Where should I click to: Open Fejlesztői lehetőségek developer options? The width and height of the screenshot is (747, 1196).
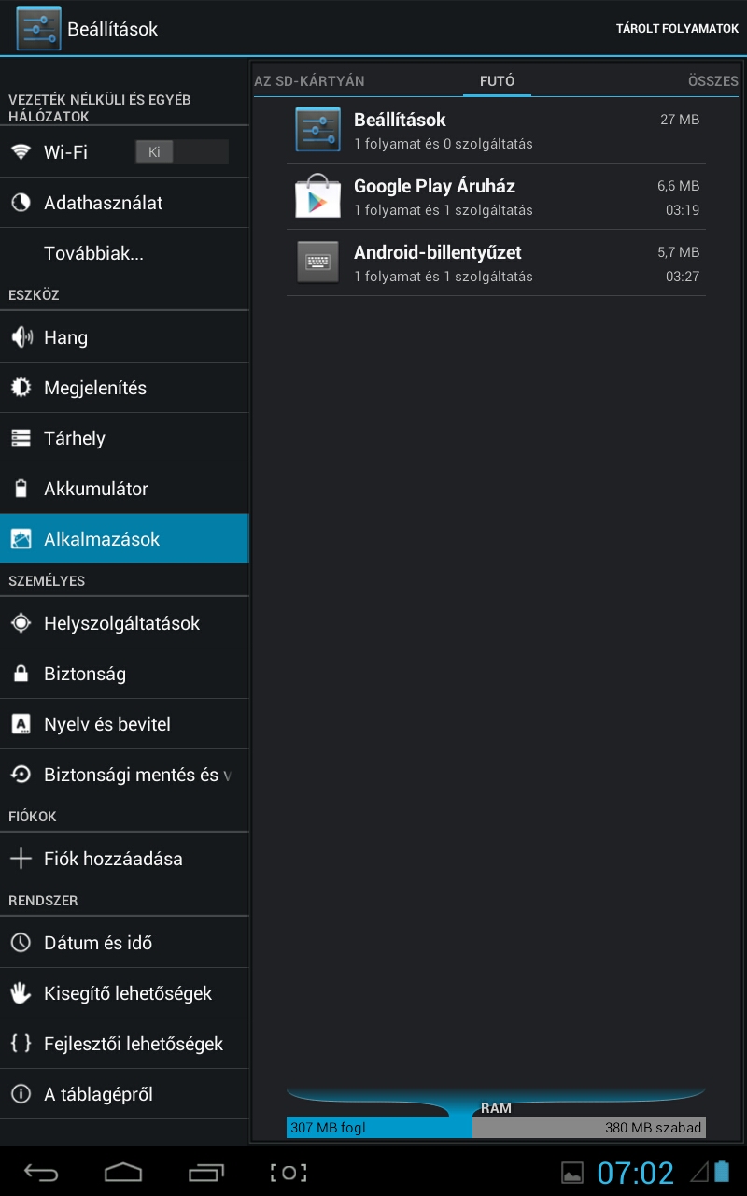pyautogui.click(x=133, y=1044)
